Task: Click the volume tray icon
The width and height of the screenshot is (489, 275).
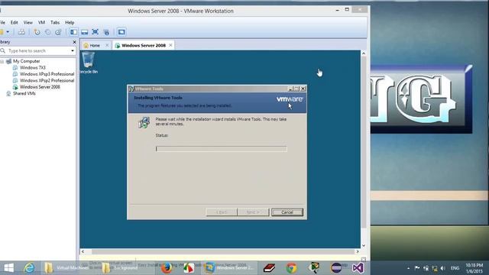Action: click(443, 268)
